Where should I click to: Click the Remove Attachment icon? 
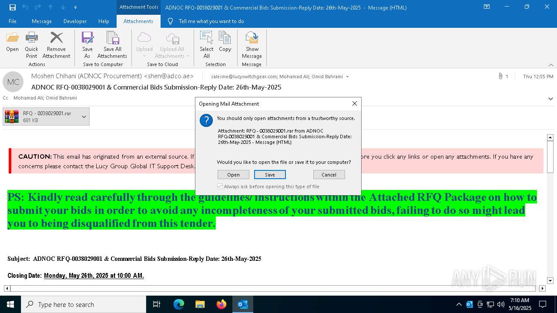click(56, 45)
